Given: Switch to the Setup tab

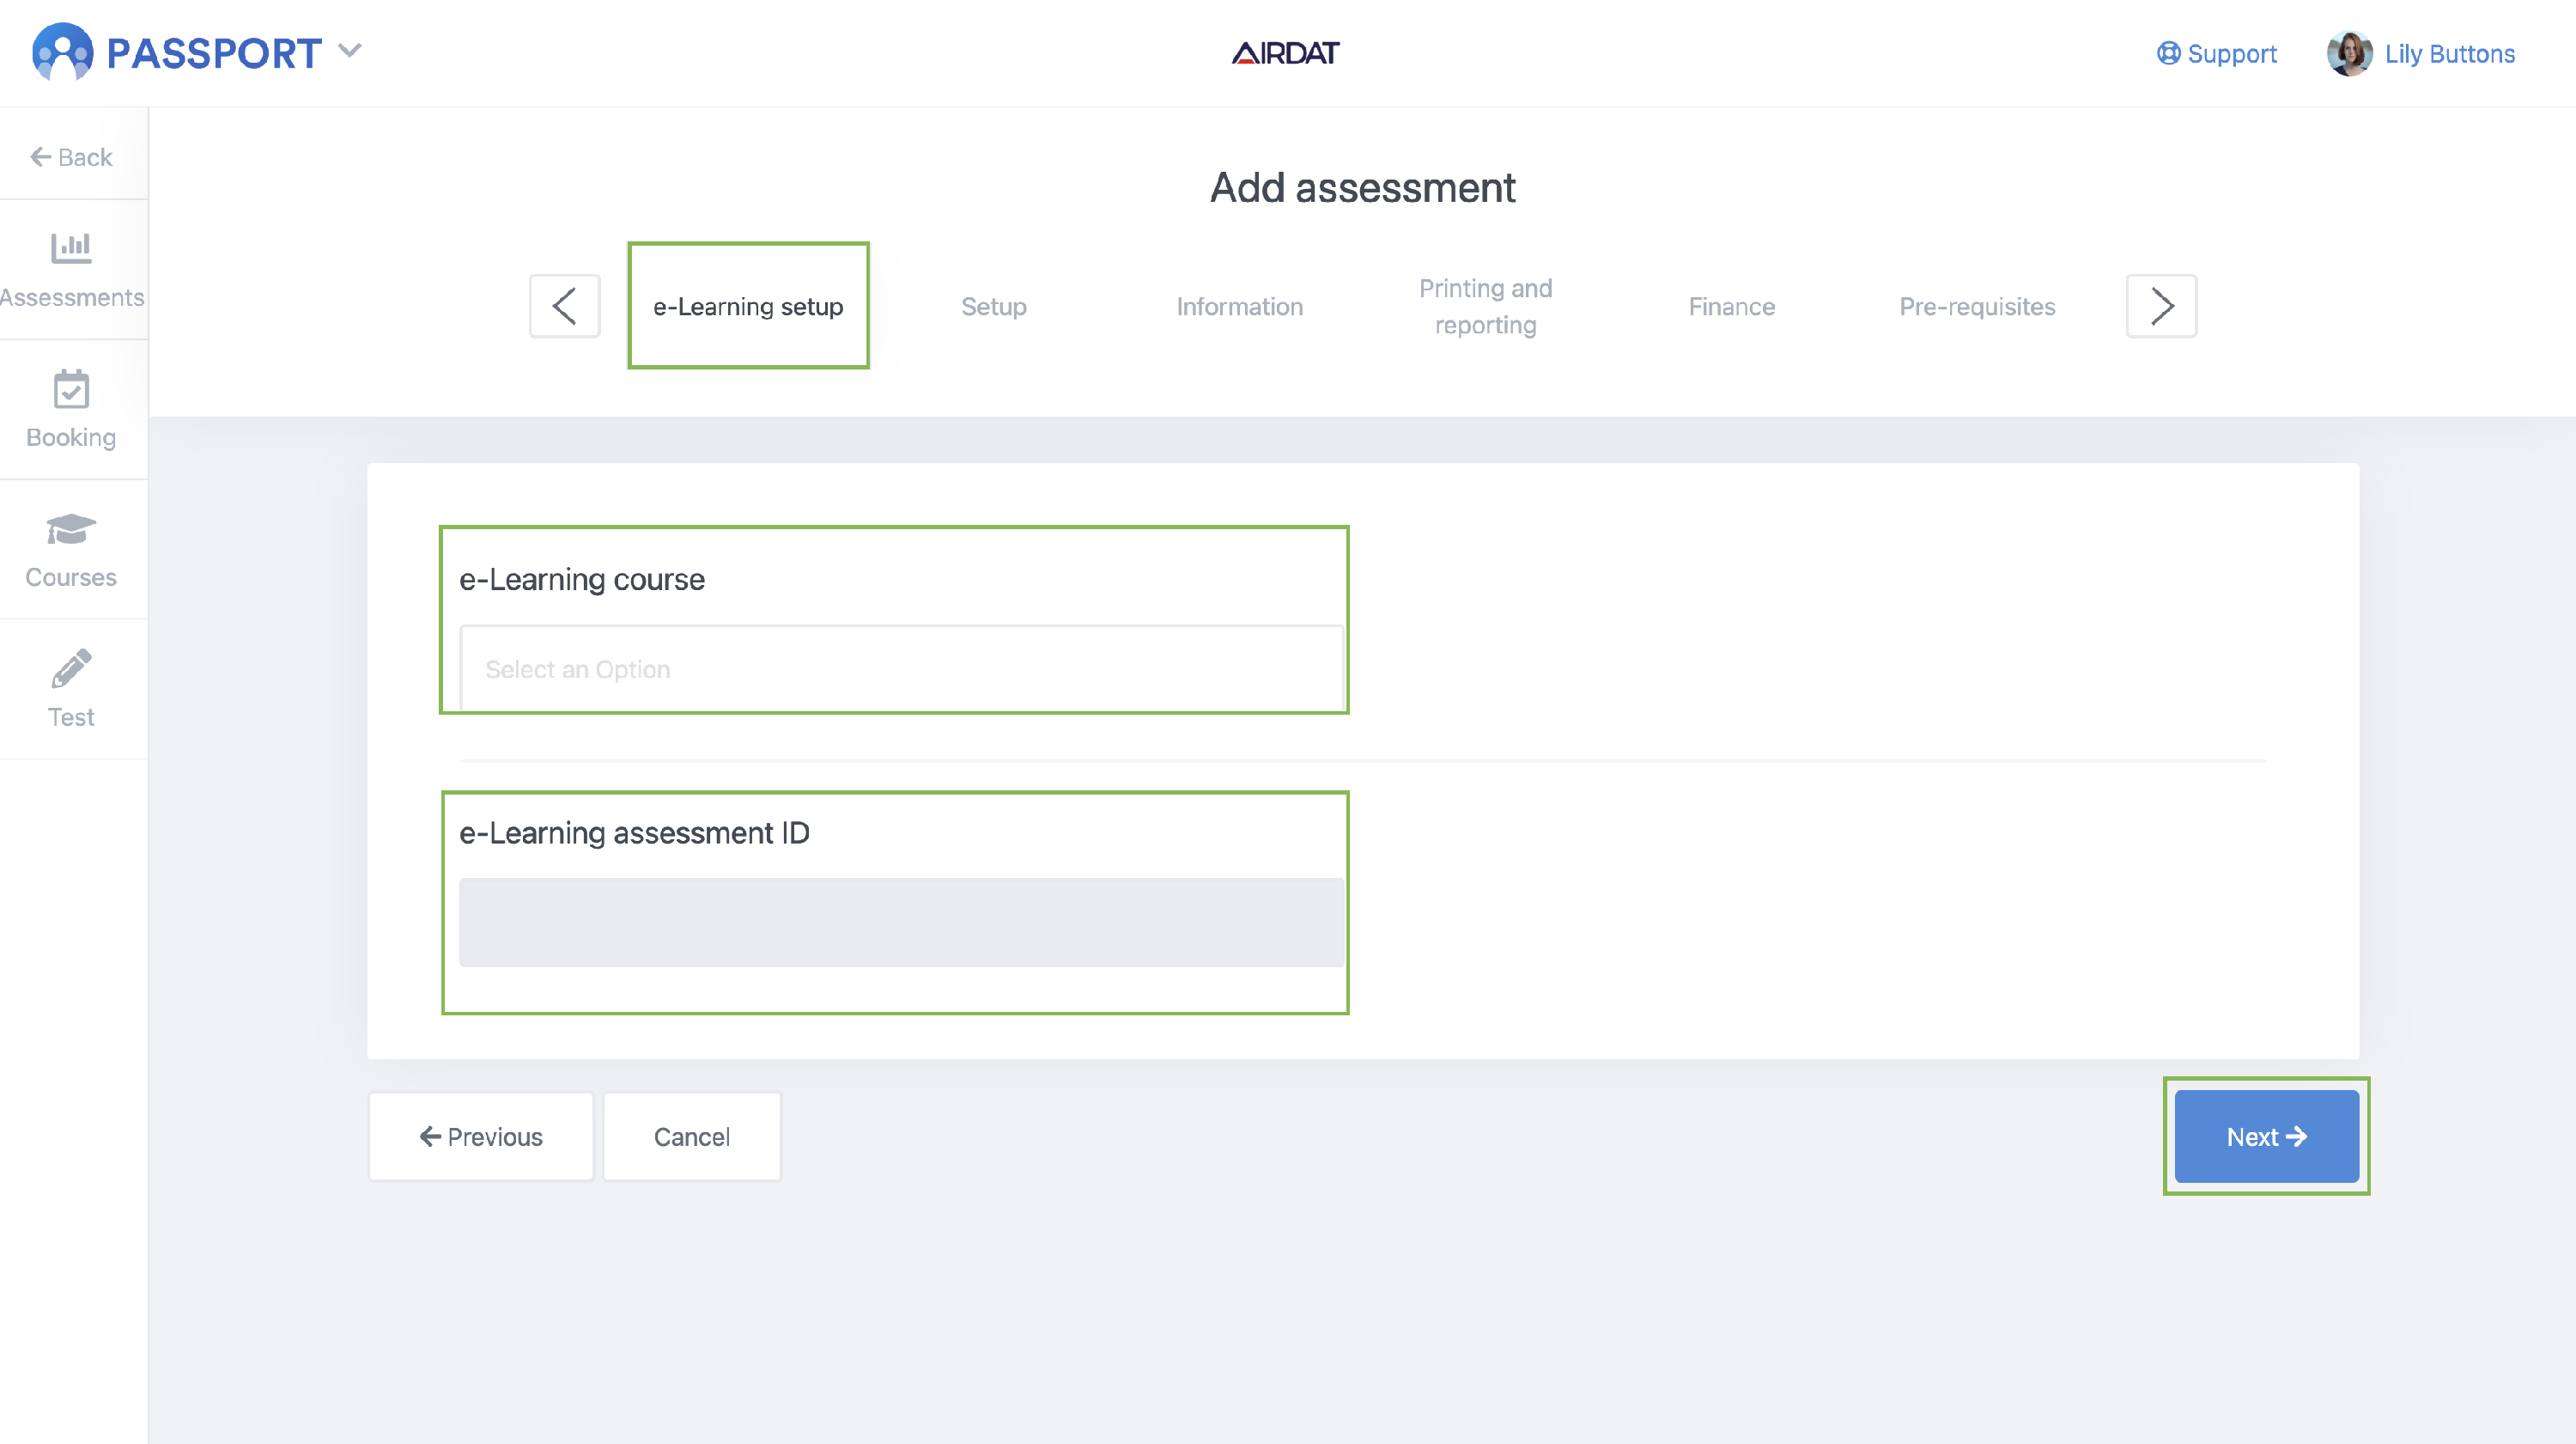Looking at the screenshot, I should [x=994, y=306].
